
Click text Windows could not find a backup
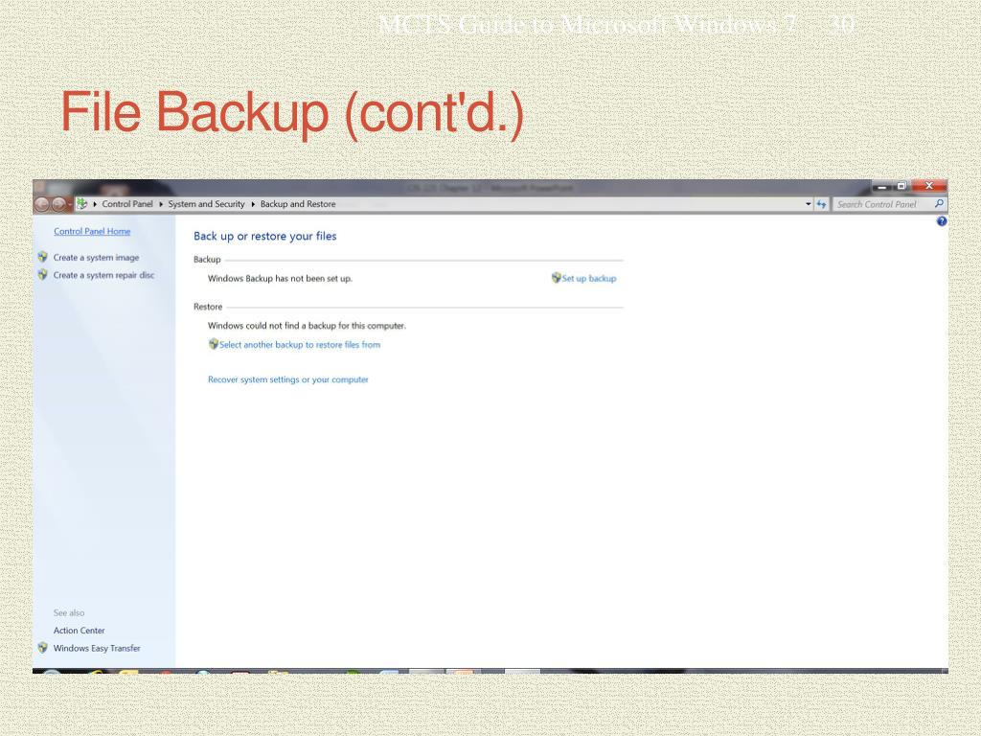coord(307,326)
